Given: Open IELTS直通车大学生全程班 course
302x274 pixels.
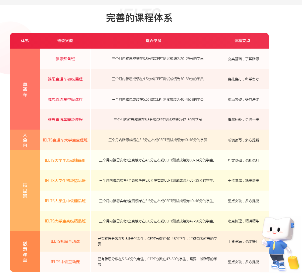Looking at the screenshot, I should coord(65,140).
